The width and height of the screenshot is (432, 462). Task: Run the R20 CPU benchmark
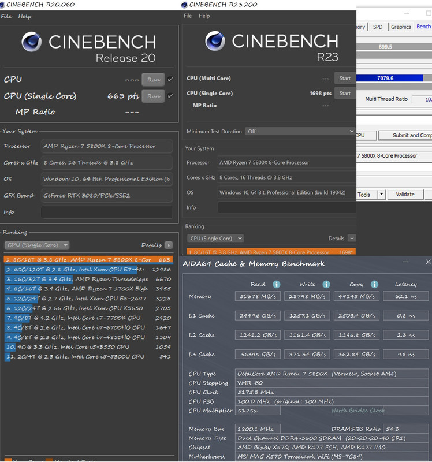(x=153, y=80)
